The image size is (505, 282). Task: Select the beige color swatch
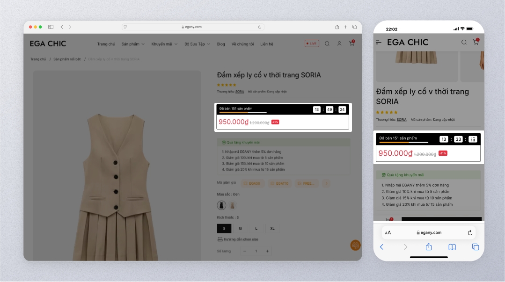pos(232,205)
